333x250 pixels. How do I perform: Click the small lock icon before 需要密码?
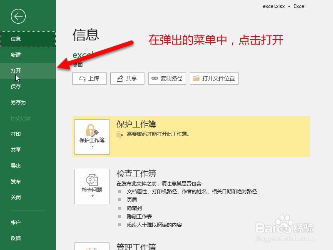click(120, 134)
